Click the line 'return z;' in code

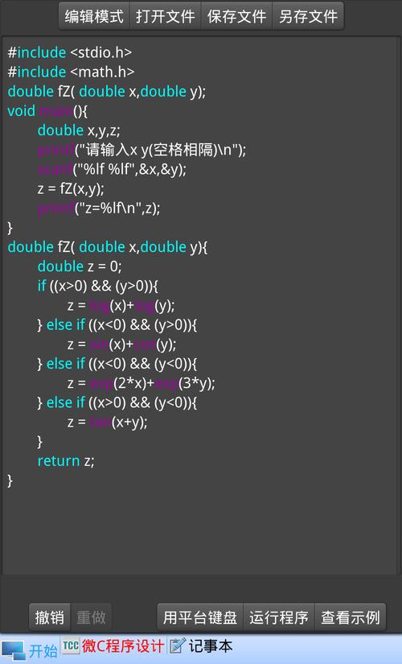66,460
